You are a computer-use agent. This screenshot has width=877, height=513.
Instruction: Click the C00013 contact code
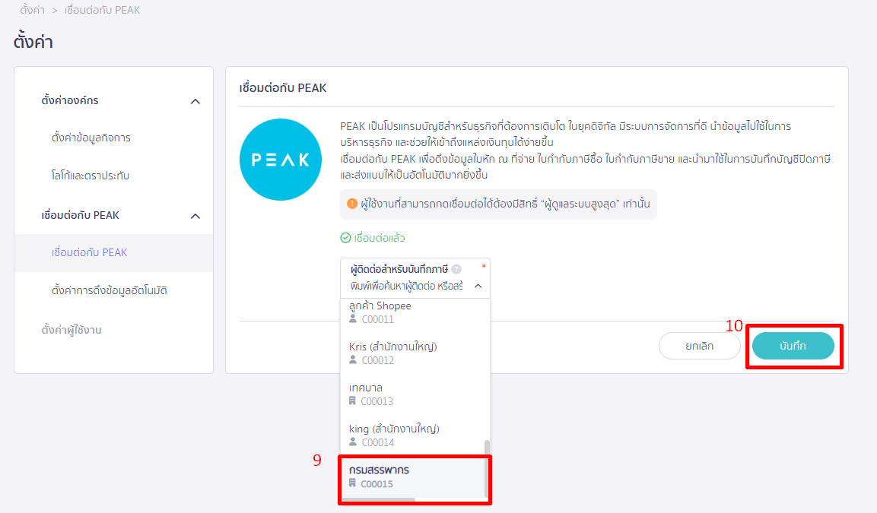(377, 401)
